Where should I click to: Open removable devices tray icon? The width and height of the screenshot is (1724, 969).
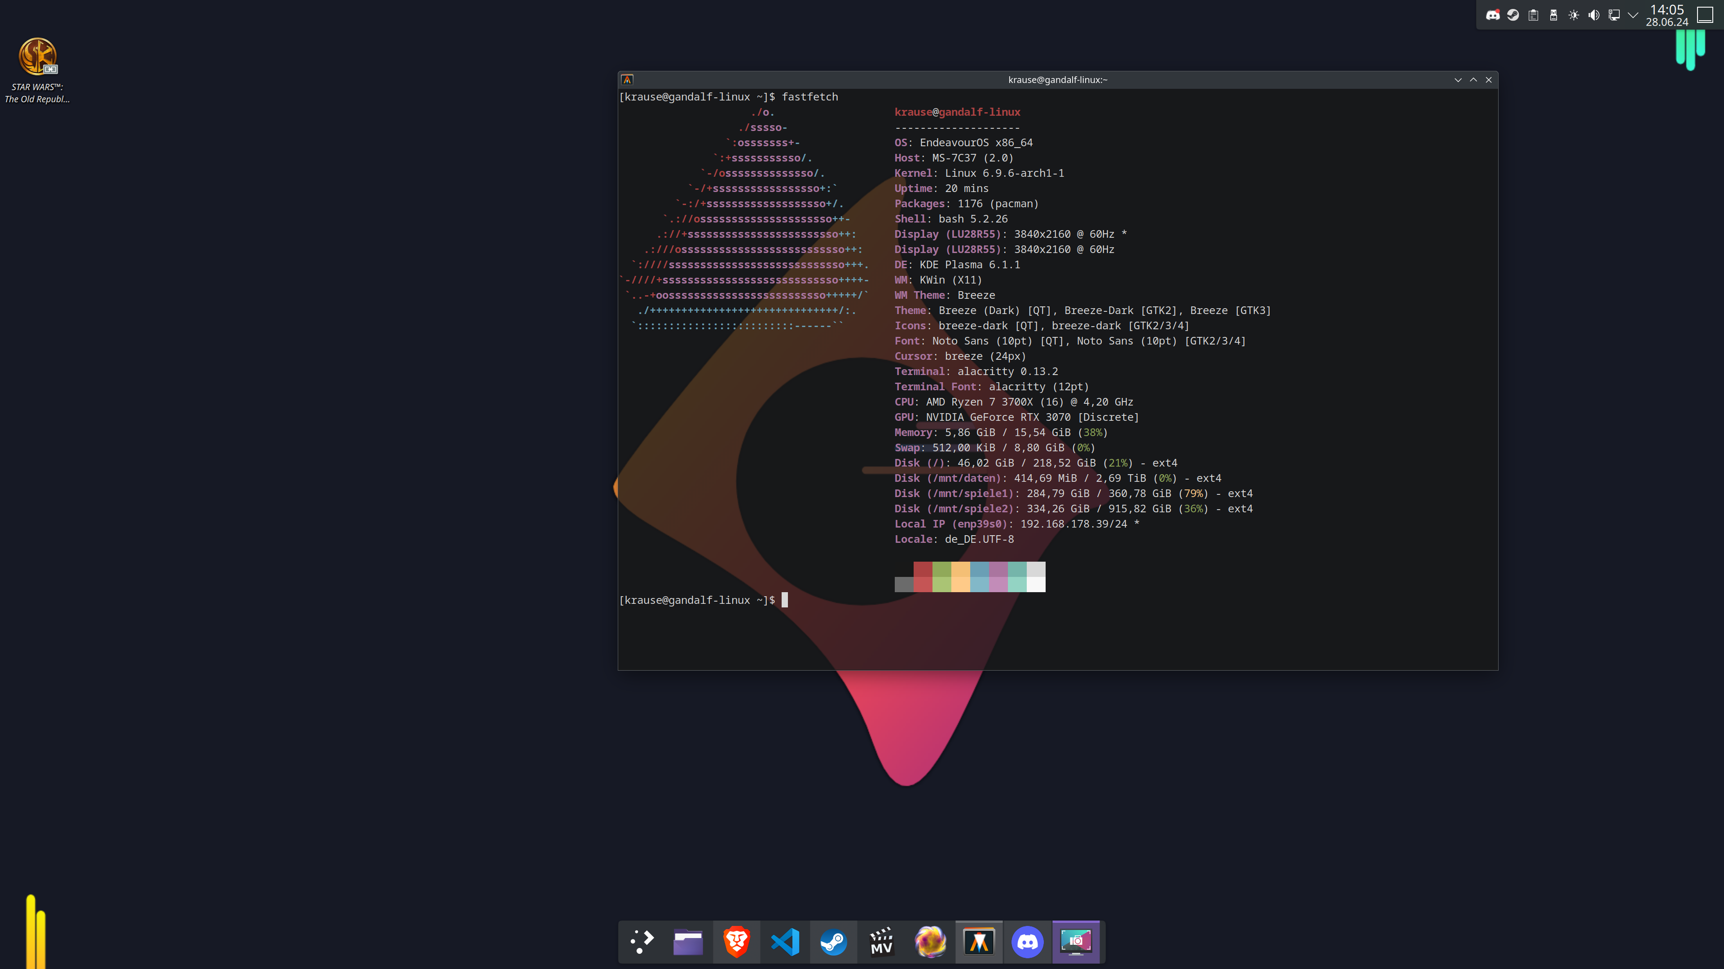point(1553,15)
